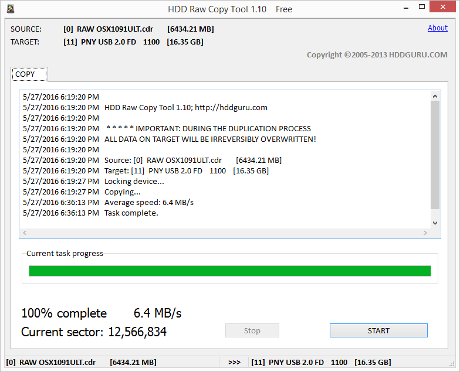Click the vertical scrollbar thumb in log
The width and height of the screenshot is (460, 372).
point(435,155)
